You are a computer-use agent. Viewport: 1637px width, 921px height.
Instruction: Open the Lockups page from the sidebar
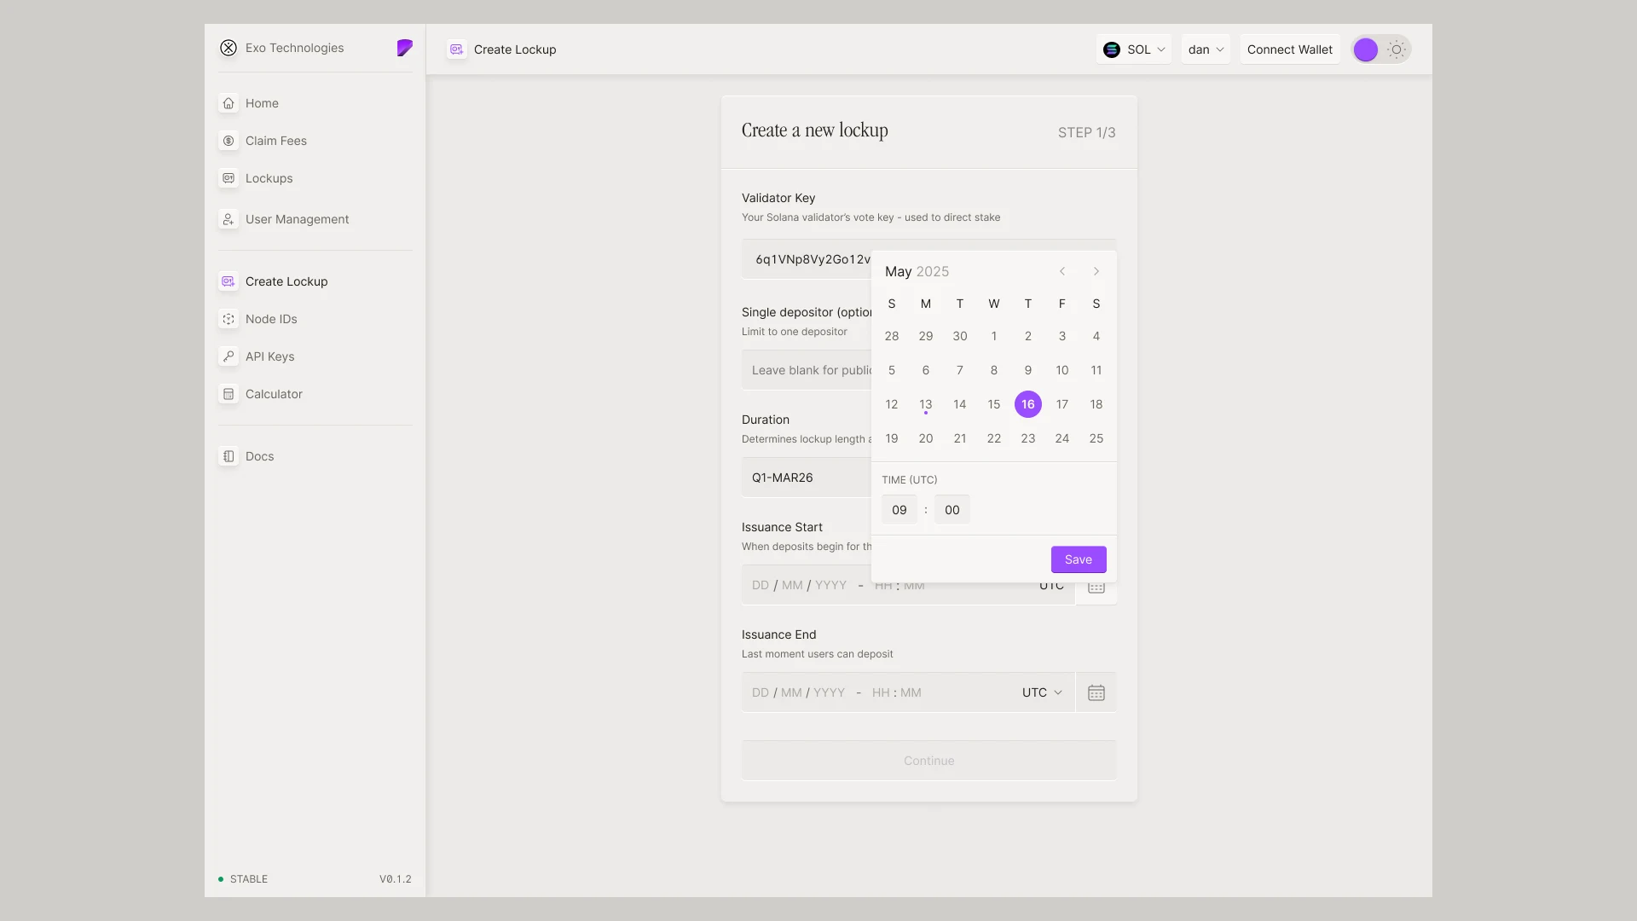pyautogui.click(x=269, y=178)
